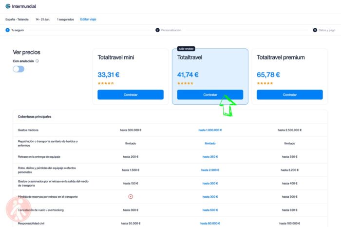This screenshot has width=341, height=227.
Task: Click the 41,74 € price
Action: [x=188, y=75]
